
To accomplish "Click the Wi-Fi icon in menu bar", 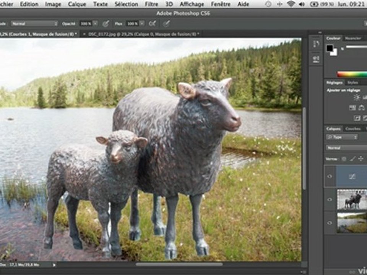I will (x=291, y=4).
